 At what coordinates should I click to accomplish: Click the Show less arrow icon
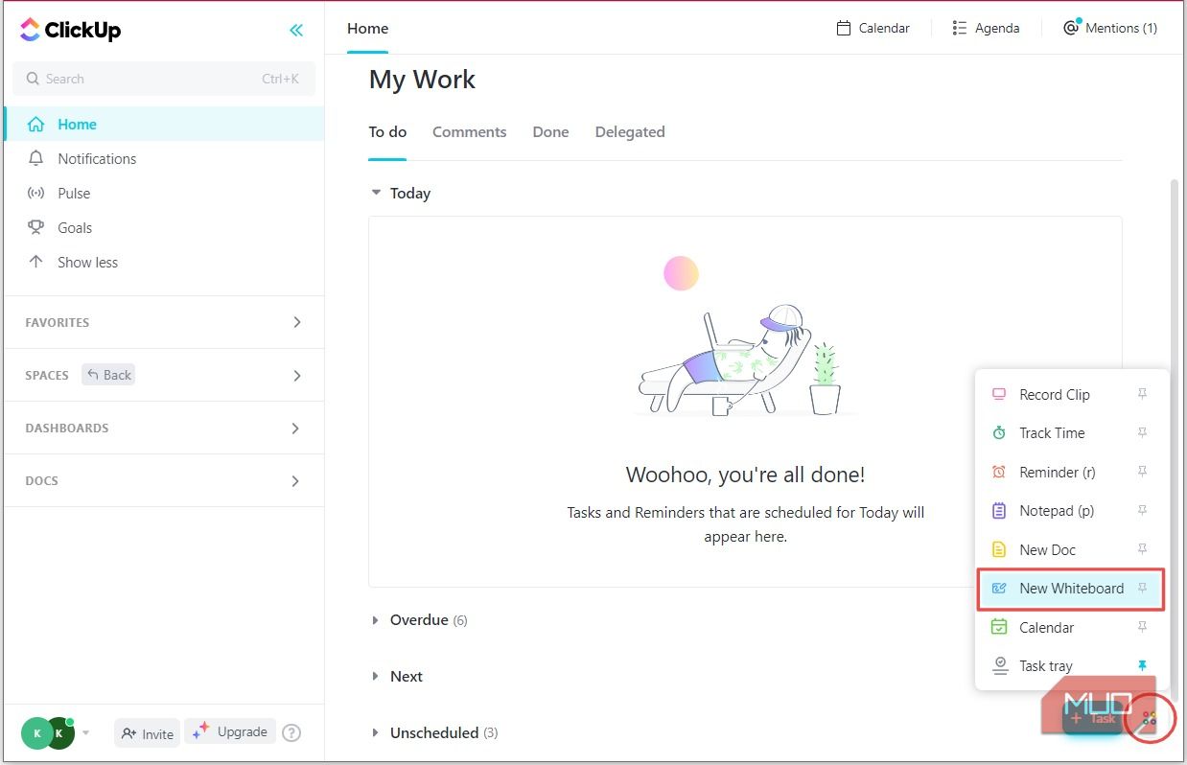tap(36, 262)
